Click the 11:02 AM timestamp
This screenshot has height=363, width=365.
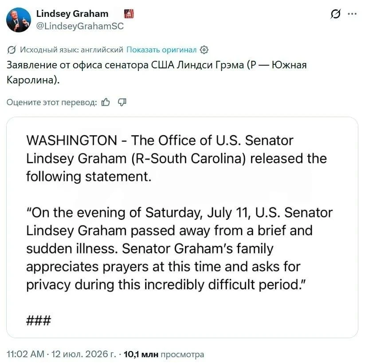25,354
